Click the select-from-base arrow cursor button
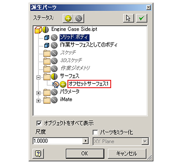This screenshot has height=164, width=182. (x=129, y=18)
